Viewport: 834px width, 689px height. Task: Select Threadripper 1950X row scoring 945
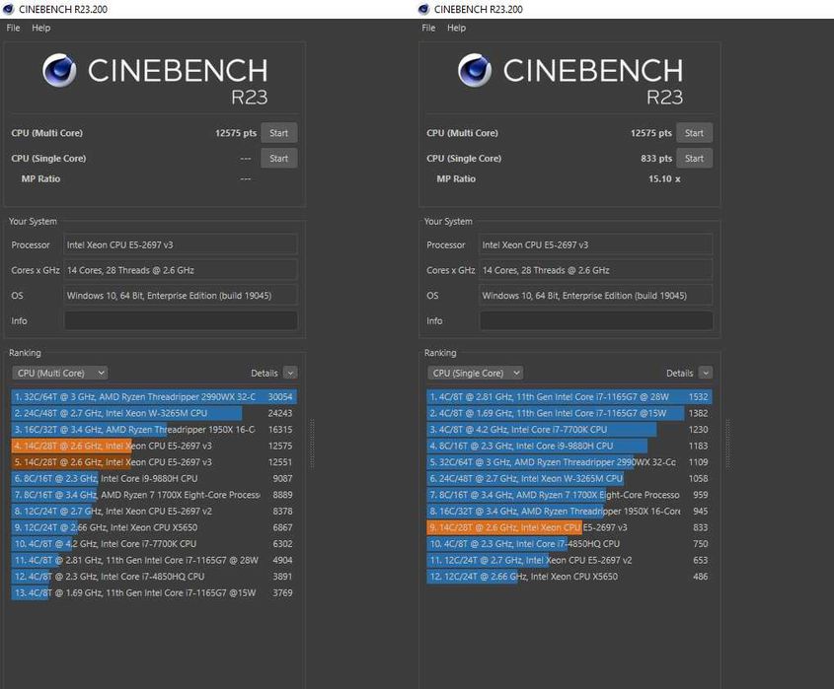click(569, 511)
